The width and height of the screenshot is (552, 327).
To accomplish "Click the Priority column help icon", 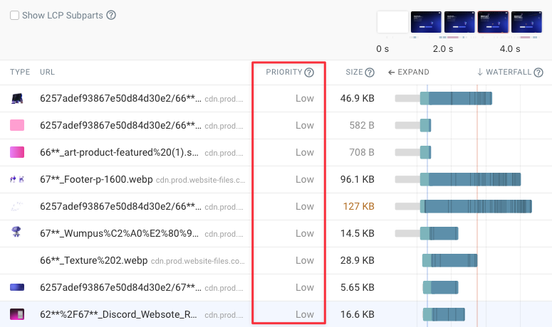I will tap(309, 73).
